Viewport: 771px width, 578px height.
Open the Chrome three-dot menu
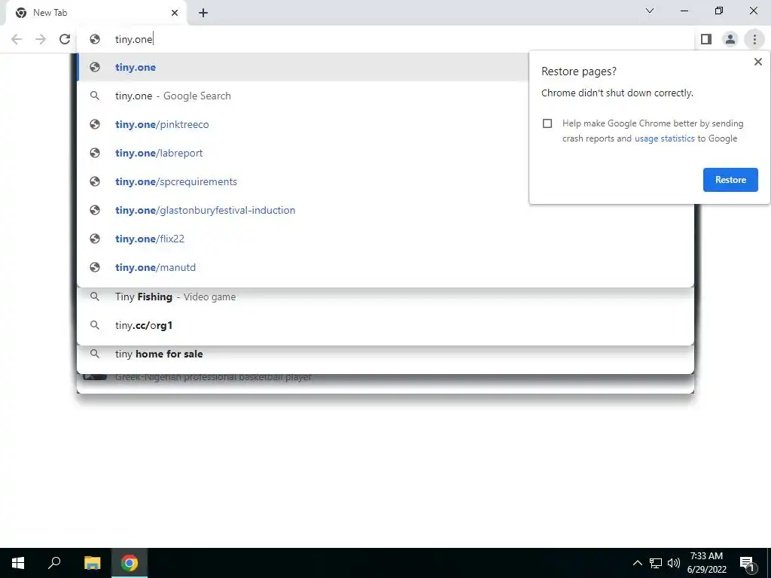point(754,39)
